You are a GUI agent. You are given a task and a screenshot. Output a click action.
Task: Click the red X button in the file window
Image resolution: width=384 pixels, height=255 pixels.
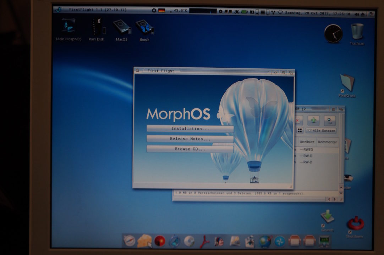[298, 120]
